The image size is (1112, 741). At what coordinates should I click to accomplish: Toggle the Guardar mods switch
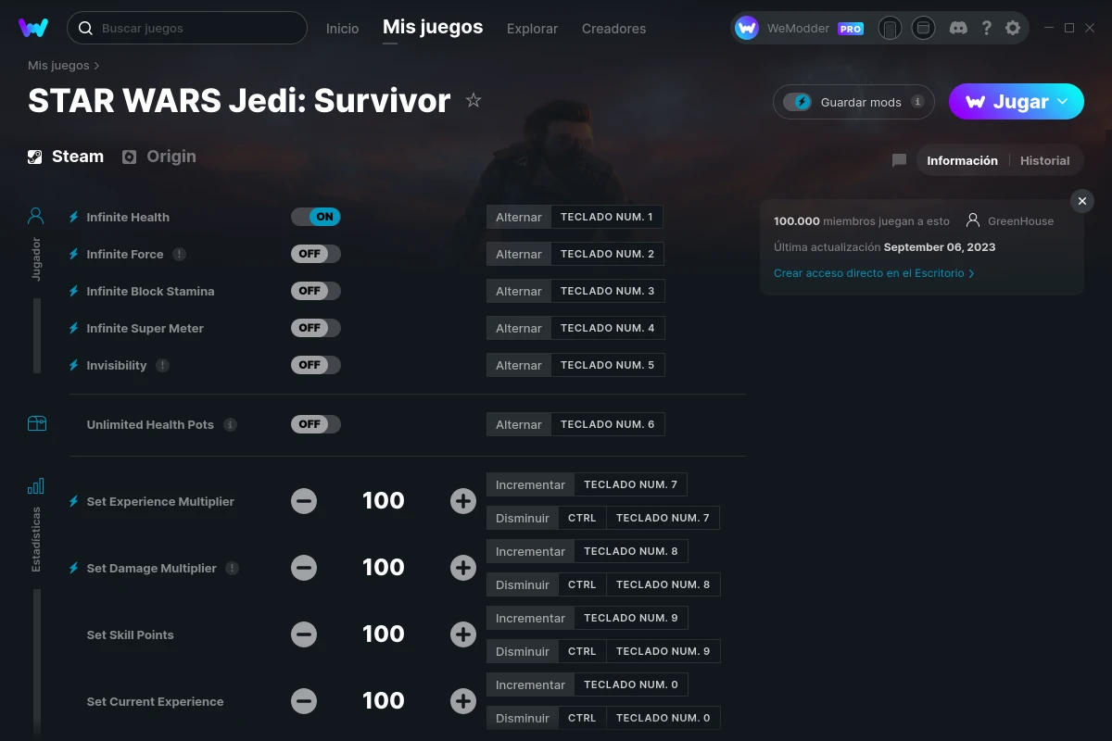pyautogui.click(x=798, y=102)
